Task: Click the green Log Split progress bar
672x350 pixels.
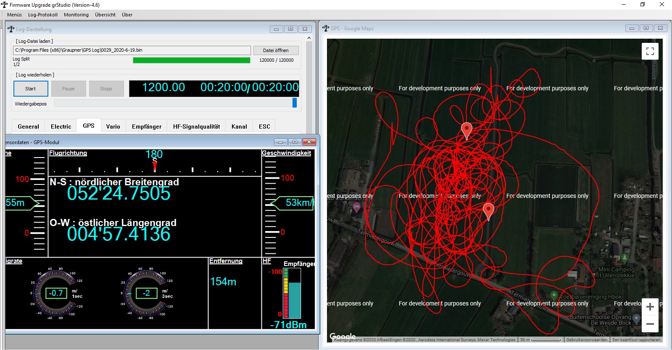Action: click(x=191, y=60)
